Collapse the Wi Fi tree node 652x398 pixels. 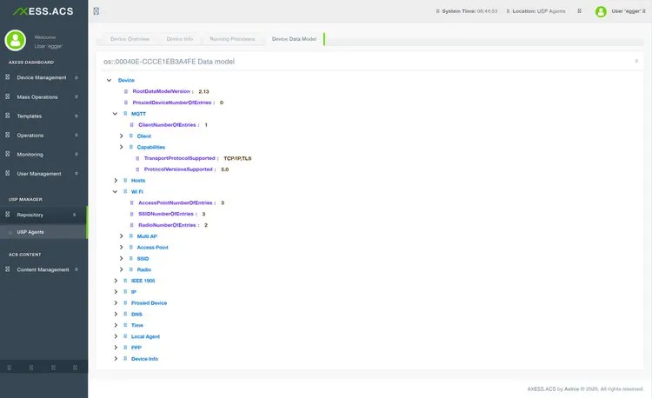click(x=115, y=191)
